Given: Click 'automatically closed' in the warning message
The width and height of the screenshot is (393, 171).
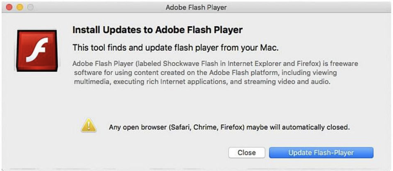Looking at the screenshot, I should (318, 127).
